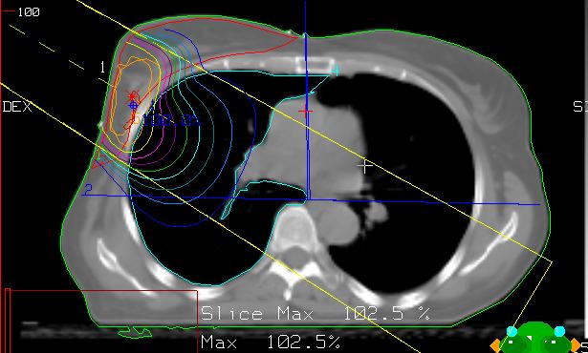
Task: Click the Slice Max 102.5 % readout
Action: [315, 314]
